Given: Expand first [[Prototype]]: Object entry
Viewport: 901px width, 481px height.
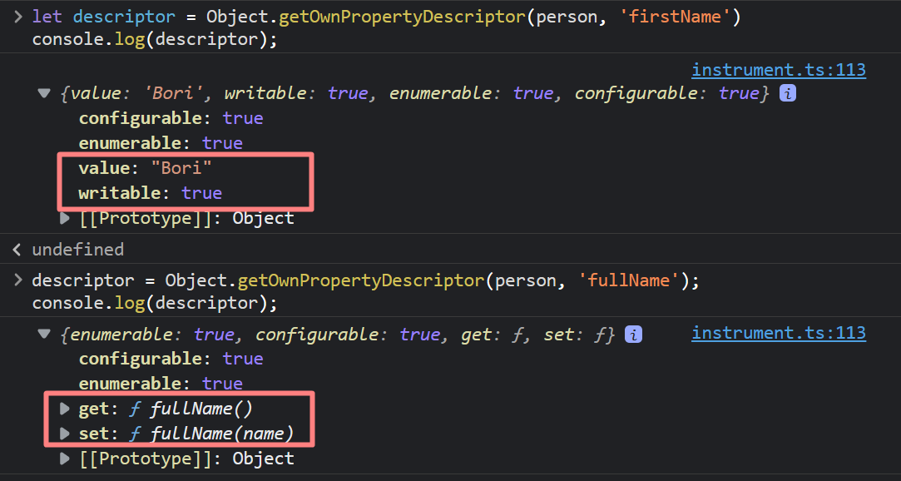Looking at the screenshot, I should (65, 218).
